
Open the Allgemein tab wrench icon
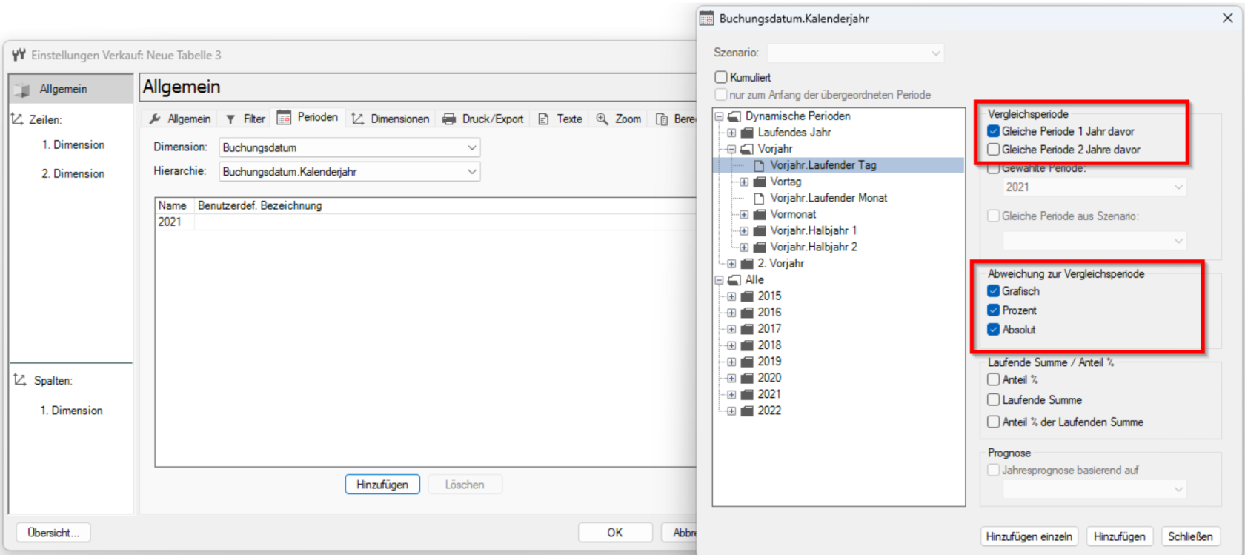tap(155, 119)
